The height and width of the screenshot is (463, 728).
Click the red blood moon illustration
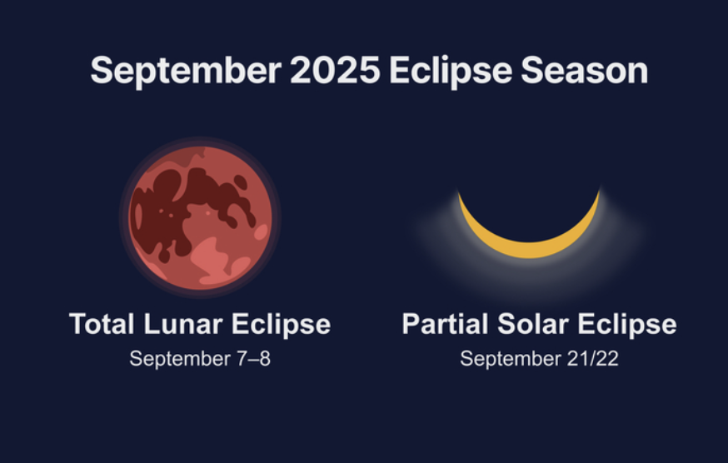(200, 217)
